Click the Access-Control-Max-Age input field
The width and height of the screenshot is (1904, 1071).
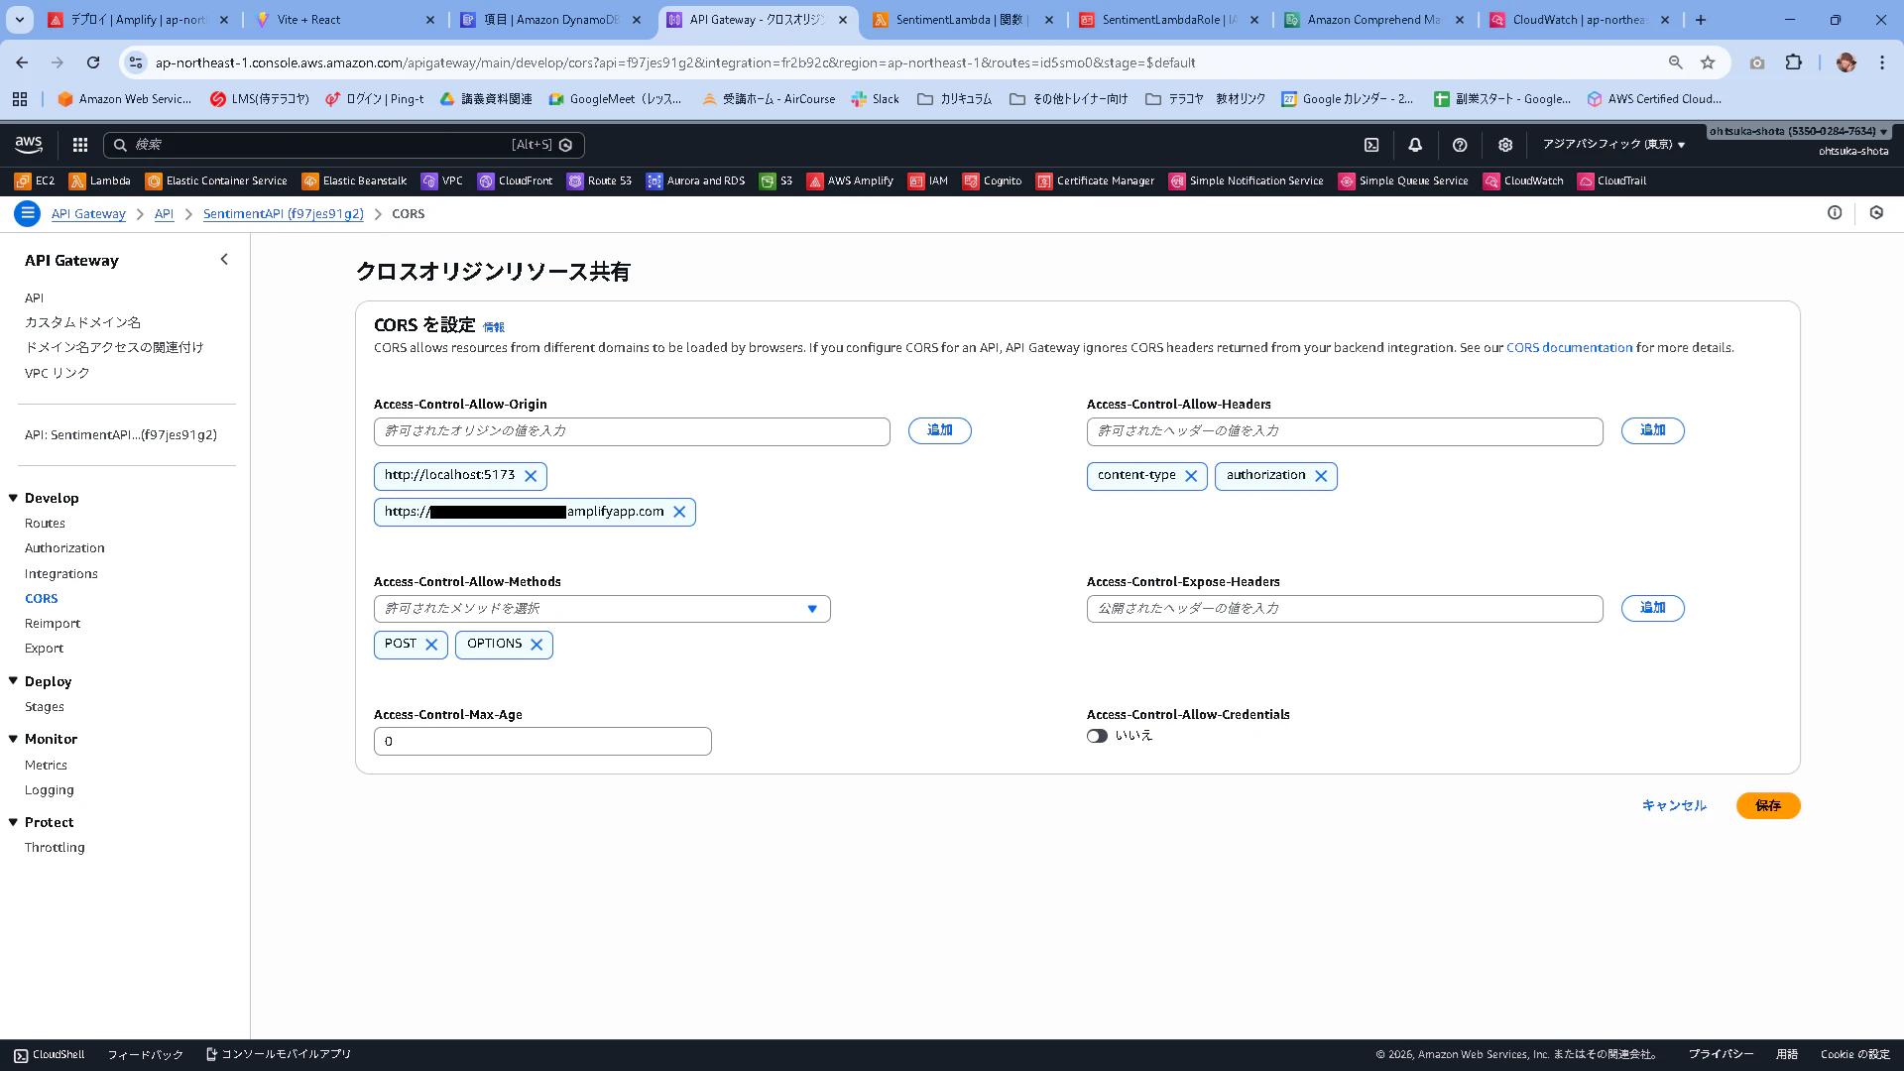point(542,742)
